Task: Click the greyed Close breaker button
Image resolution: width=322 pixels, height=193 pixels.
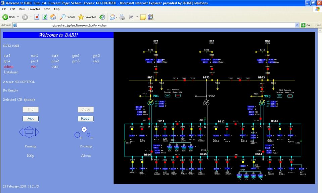Action: (x=86, y=110)
